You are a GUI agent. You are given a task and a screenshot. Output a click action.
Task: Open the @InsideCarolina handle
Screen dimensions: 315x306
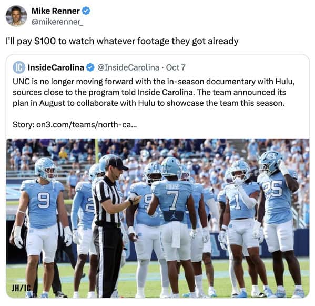128,67
